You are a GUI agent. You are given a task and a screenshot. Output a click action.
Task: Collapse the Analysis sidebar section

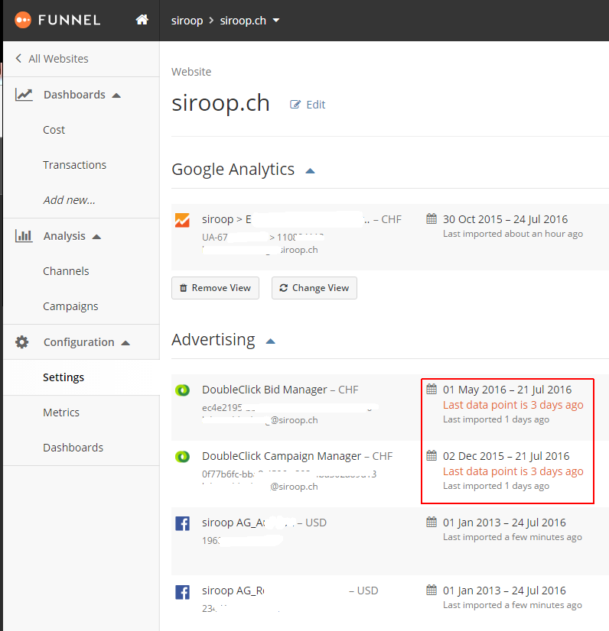[96, 237]
